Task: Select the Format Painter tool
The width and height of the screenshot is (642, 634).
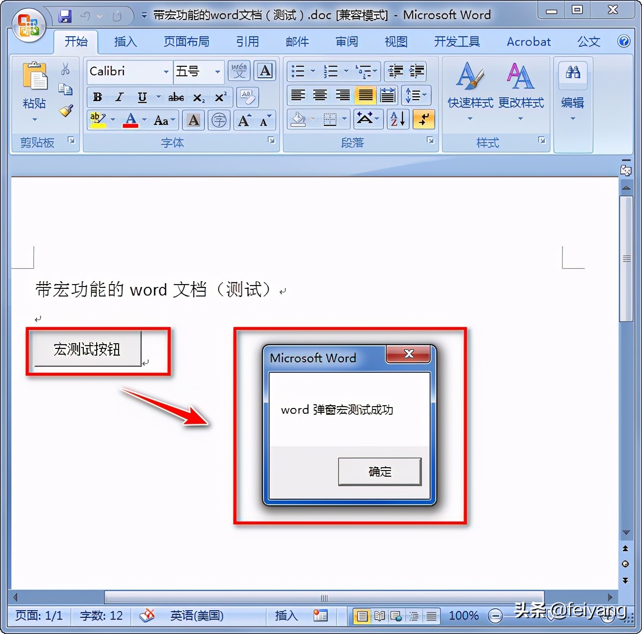Action: pyautogui.click(x=66, y=111)
